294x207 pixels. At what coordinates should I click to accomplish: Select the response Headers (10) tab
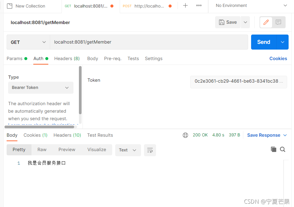pos(67,135)
